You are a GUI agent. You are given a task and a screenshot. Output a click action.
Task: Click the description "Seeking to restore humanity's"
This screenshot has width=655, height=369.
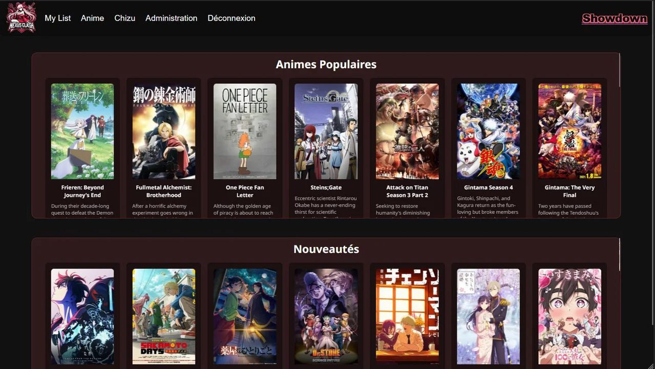(407, 211)
